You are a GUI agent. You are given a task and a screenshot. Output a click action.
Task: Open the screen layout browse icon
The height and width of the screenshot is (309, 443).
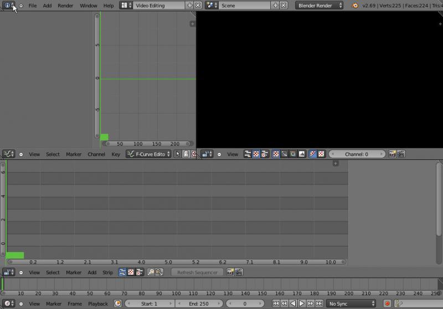tap(126, 6)
